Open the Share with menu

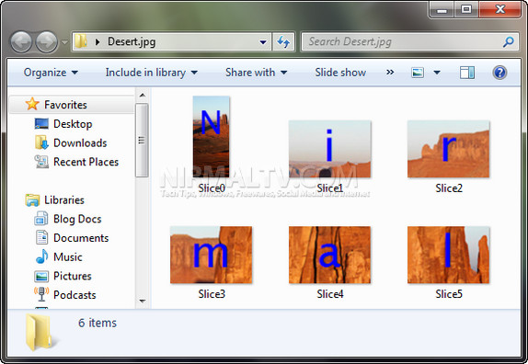click(257, 73)
